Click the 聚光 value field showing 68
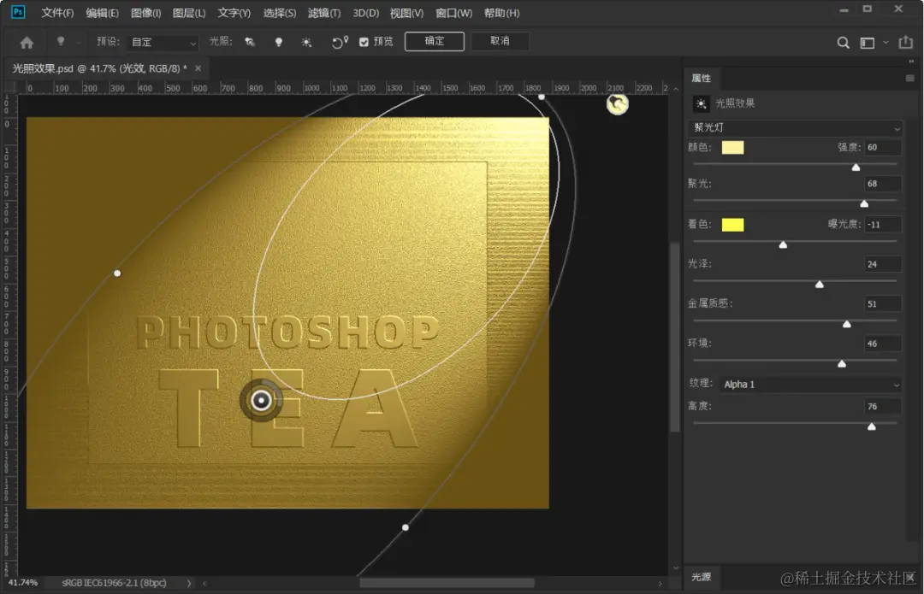Image resolution: width=924 pixels, height=594 pixels. pos(882,184)
